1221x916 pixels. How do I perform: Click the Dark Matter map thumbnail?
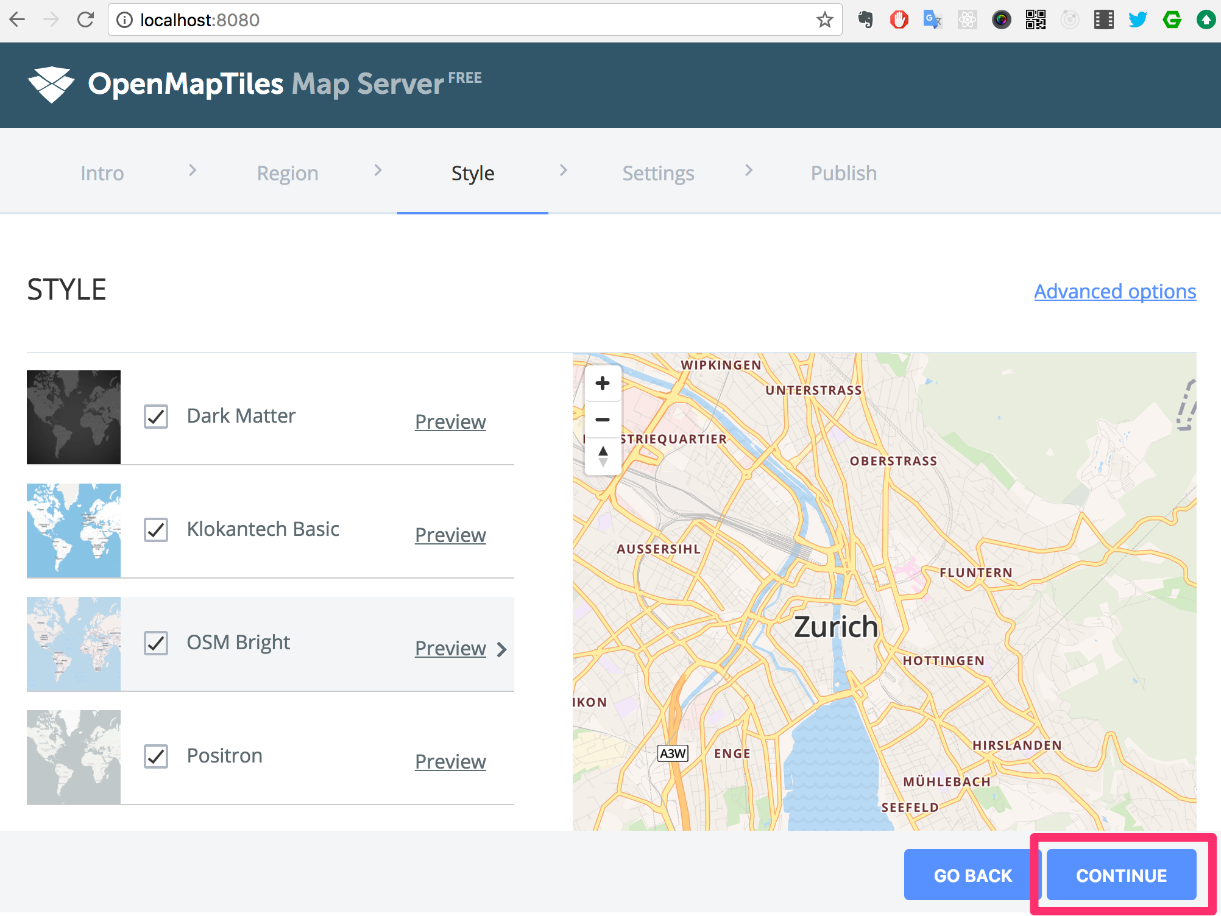pyautogui.click(x=74, y=417)
